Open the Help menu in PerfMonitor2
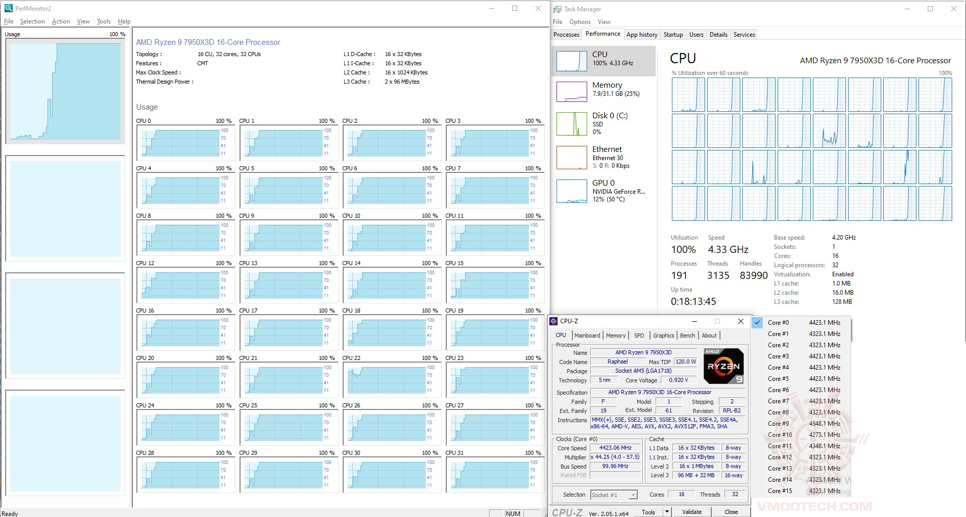This screenshot has width=966, height=517. (x=124, y=21)
